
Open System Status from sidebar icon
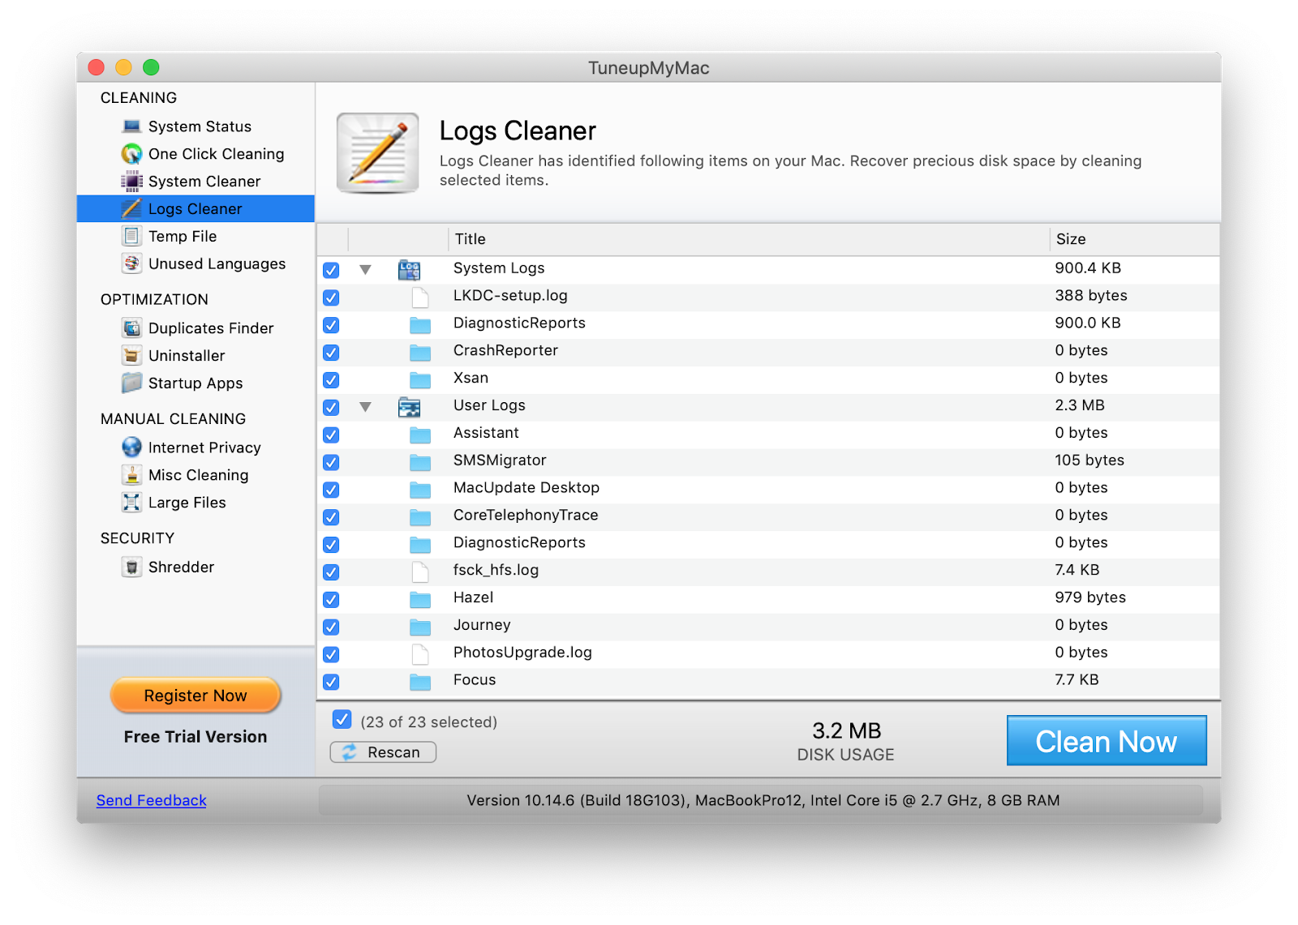(131, 126)
